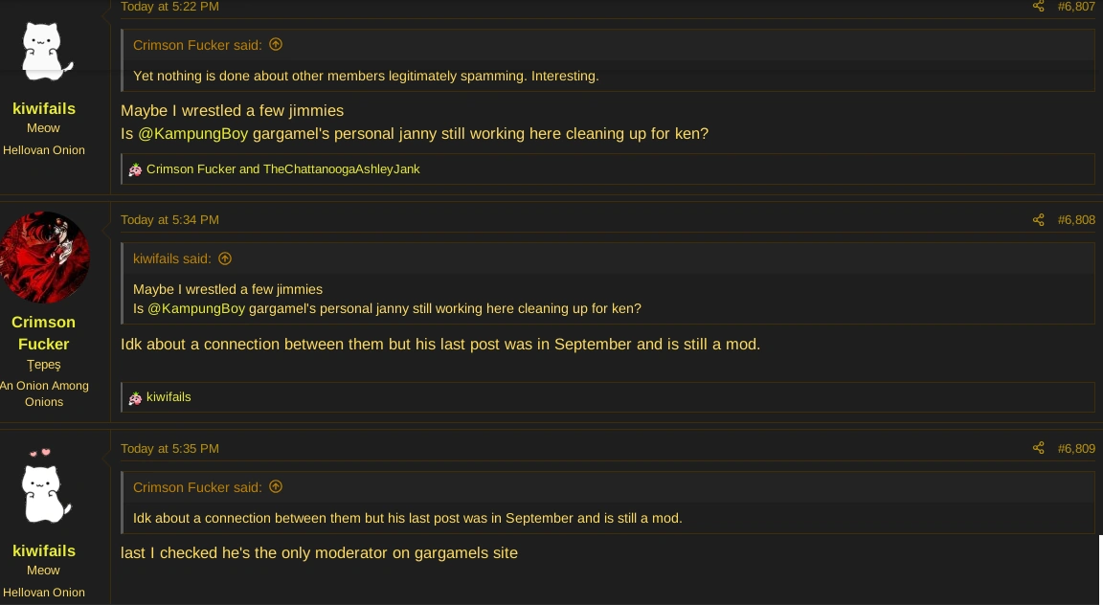Click reaction icon under post #6,808
This screenshot has width=1103, height=605.
tap(135, 397)
